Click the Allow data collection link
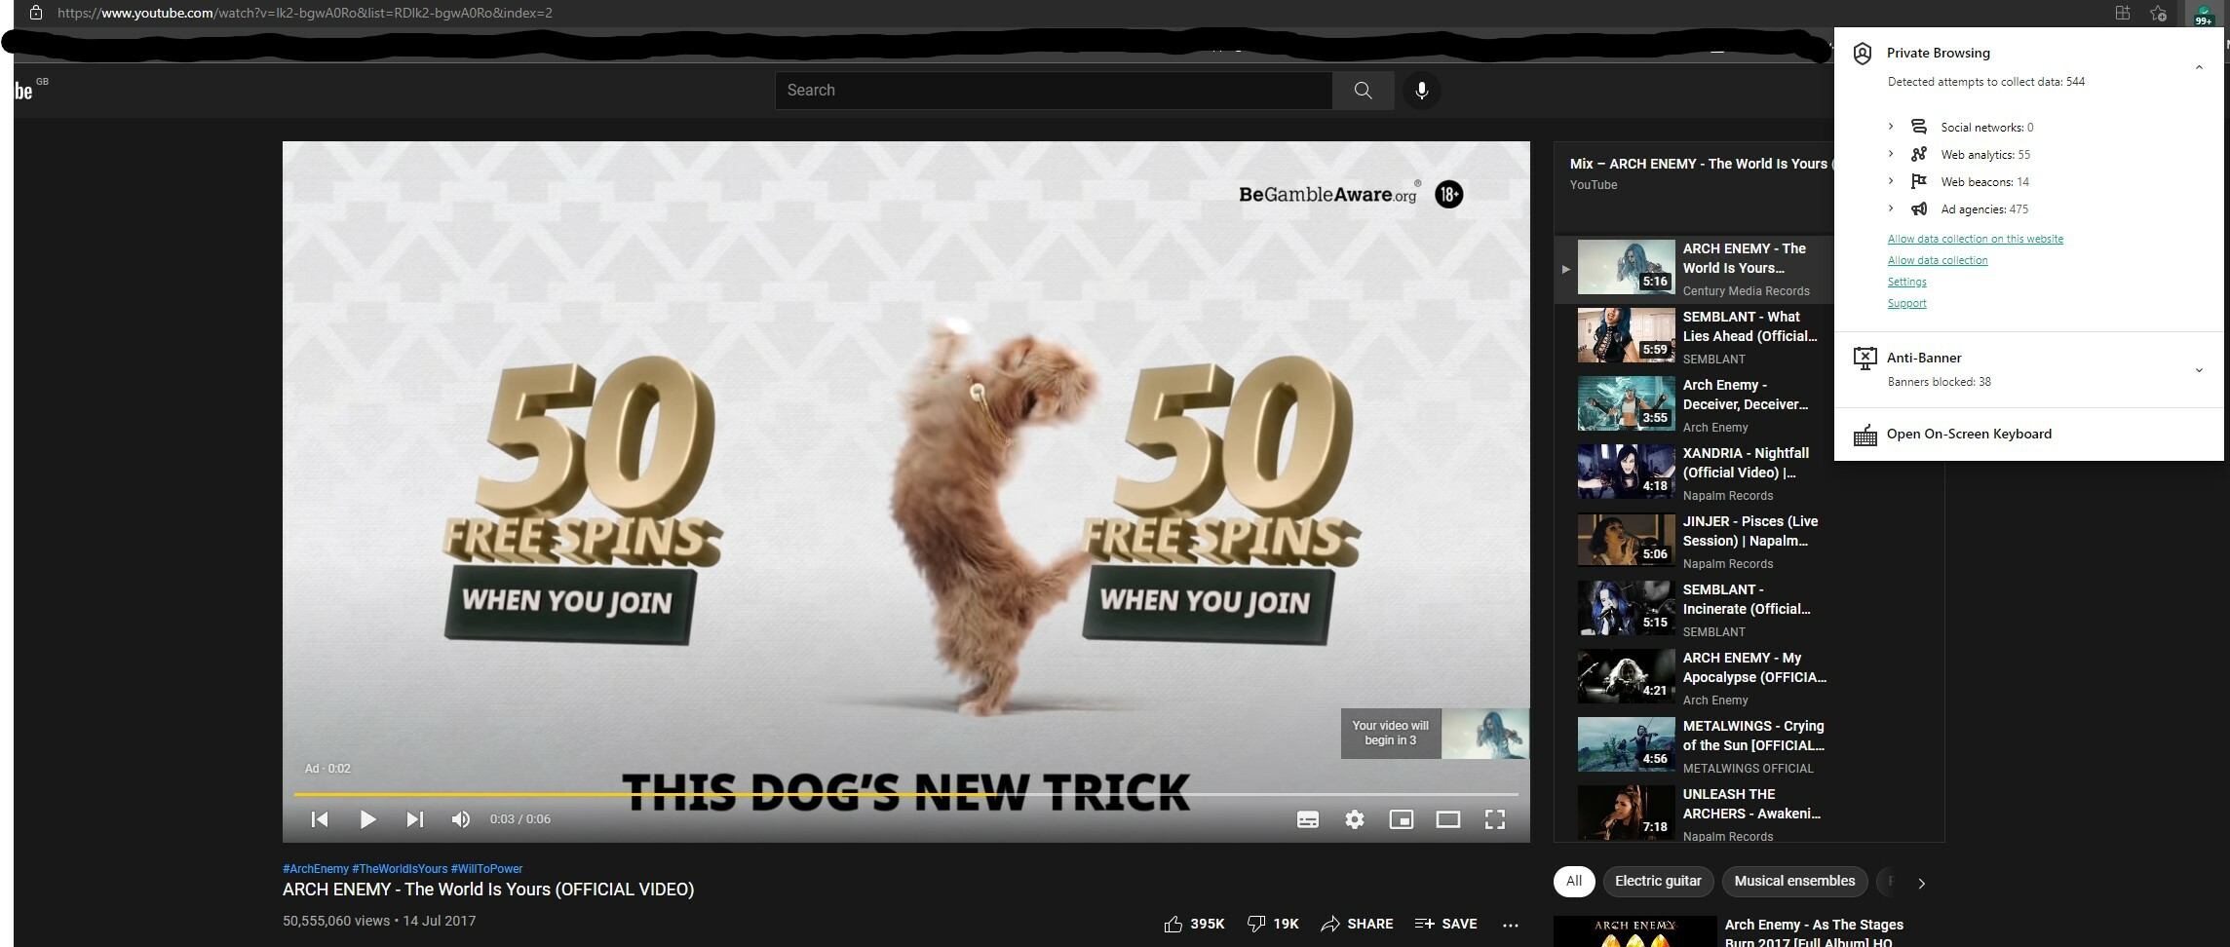Image resolution: width=2230 pixels, height=947 pixels. point(1938,260)
